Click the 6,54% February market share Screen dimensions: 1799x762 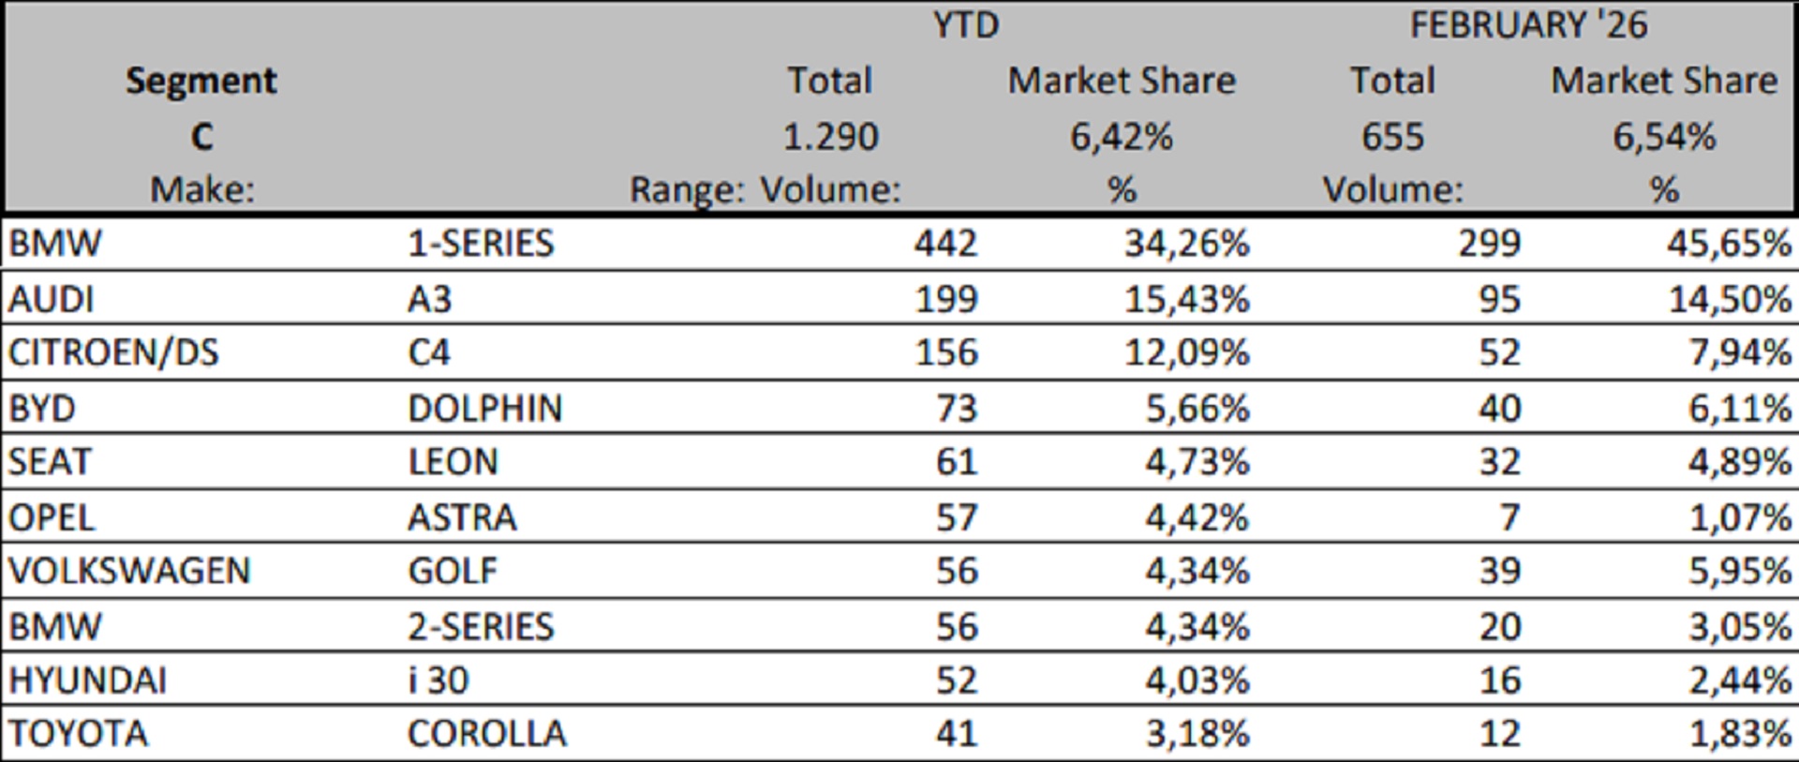[1664, 137]
